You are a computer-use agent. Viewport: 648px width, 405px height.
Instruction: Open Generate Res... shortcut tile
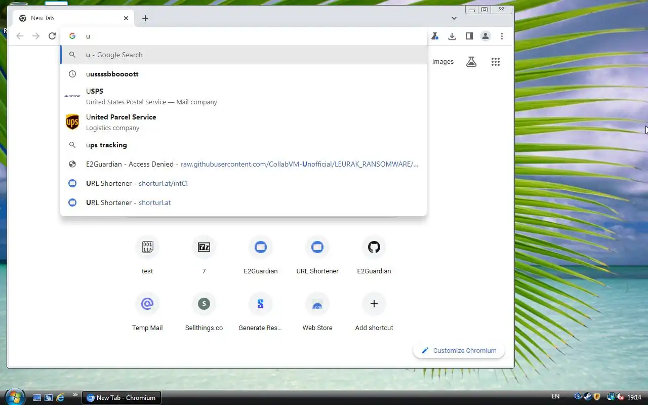261,312
